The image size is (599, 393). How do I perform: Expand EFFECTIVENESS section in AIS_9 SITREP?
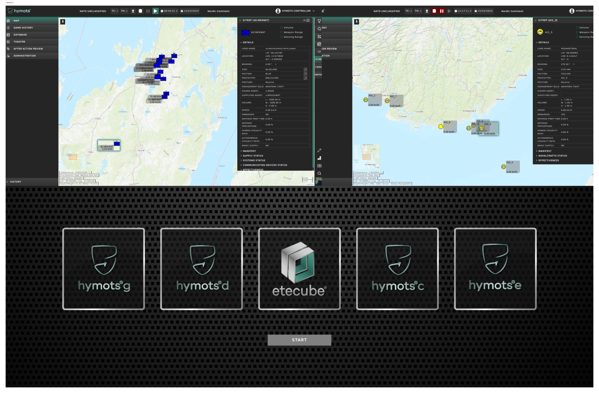[547, 160]
